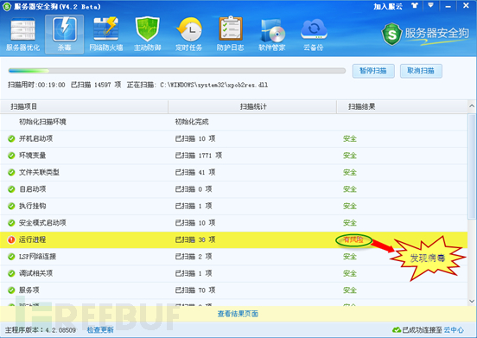Click the vertical scrollbar thumb of list
The height and width of the screenshot is (338, 477).
[472, 166]
